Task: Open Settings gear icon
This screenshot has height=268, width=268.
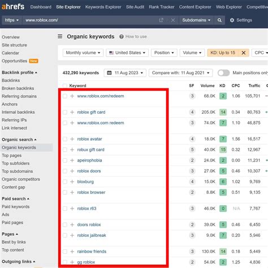Action: tap(232, 20)
